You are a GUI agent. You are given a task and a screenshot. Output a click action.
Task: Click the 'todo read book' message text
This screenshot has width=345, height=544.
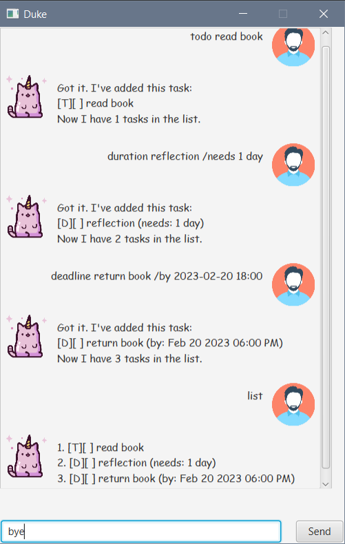227,36
